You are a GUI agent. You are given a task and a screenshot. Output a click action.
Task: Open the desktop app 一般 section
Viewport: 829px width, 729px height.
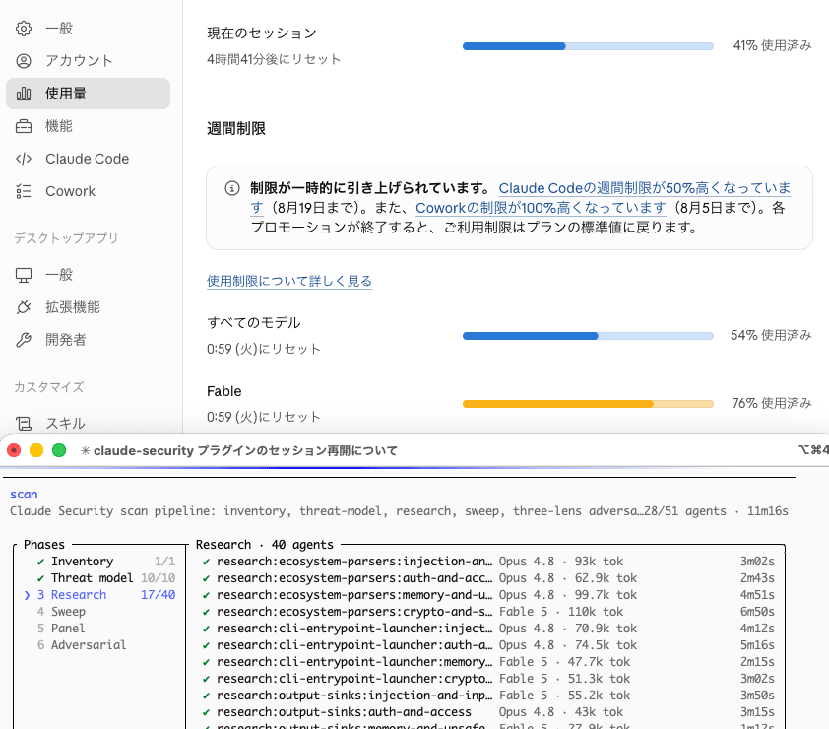88,275
